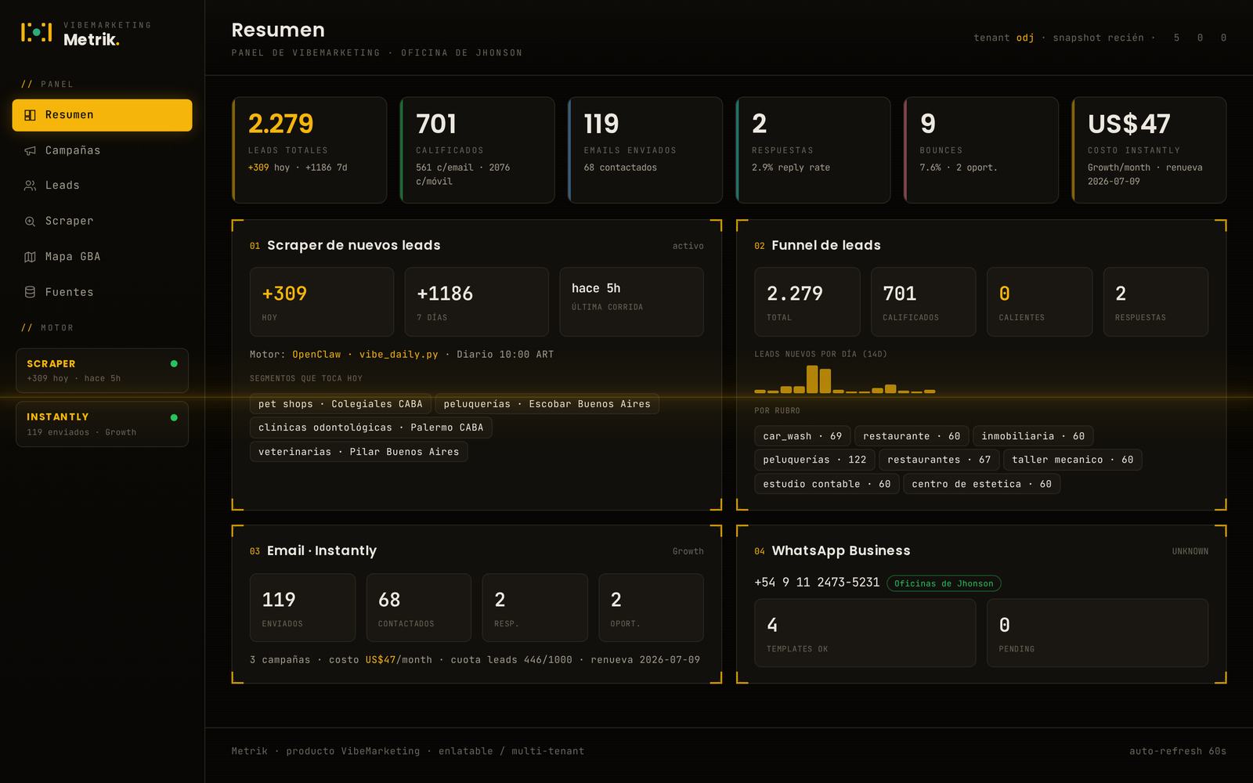Click the auto-refresh 60s text
The width and height of the screenshot is (1253, 783).
[1178, 751]
